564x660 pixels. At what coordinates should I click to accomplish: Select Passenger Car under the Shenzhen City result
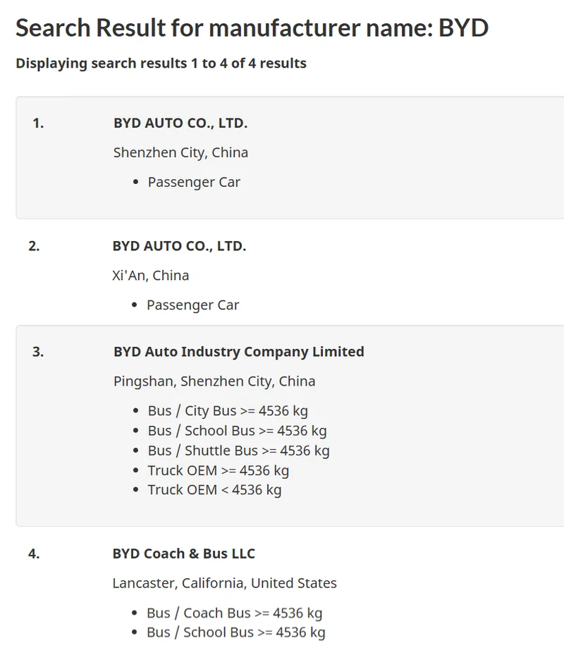click(194, 182)
